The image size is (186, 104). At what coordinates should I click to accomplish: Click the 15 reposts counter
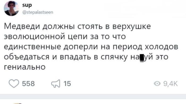[x=67, y=84]
